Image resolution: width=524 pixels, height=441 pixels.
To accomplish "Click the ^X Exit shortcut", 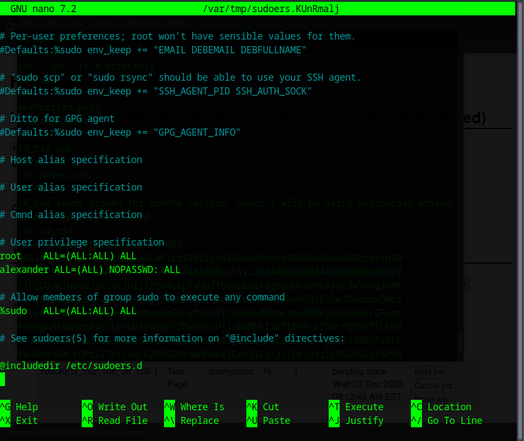I will [19, 421].
